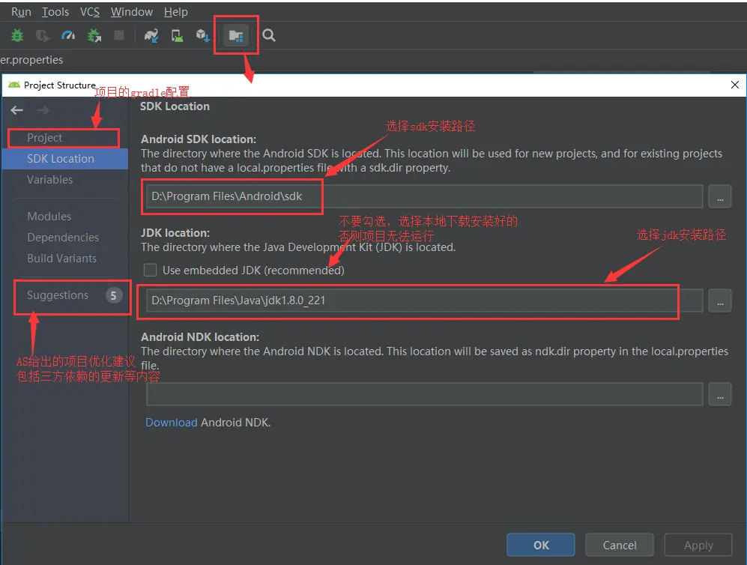Close the Project Structure dialog
This screenshot has width=747, height=565.
tap(734, 85)
